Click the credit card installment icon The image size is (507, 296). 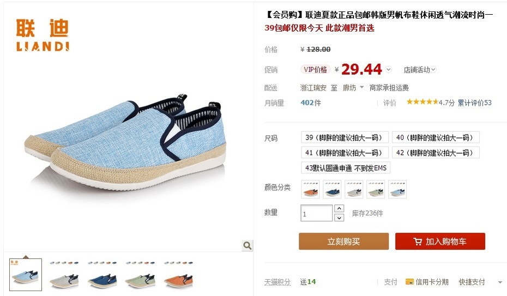point(409,282)
